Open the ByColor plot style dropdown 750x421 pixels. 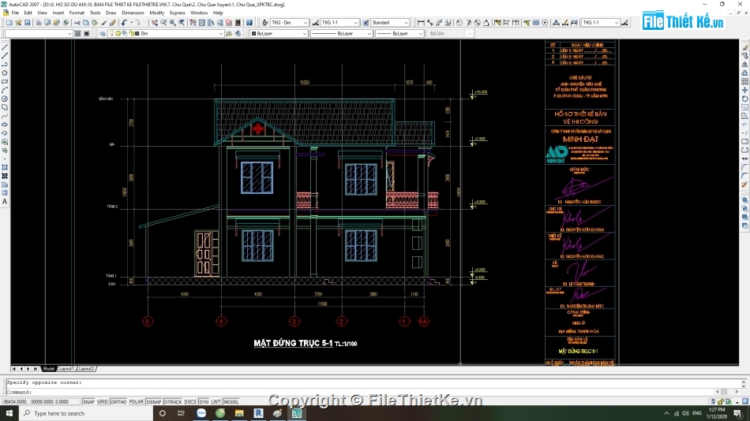pos(451,33)
